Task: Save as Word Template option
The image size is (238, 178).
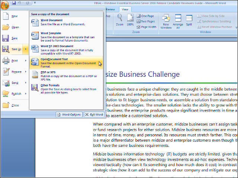Action: 66,37
